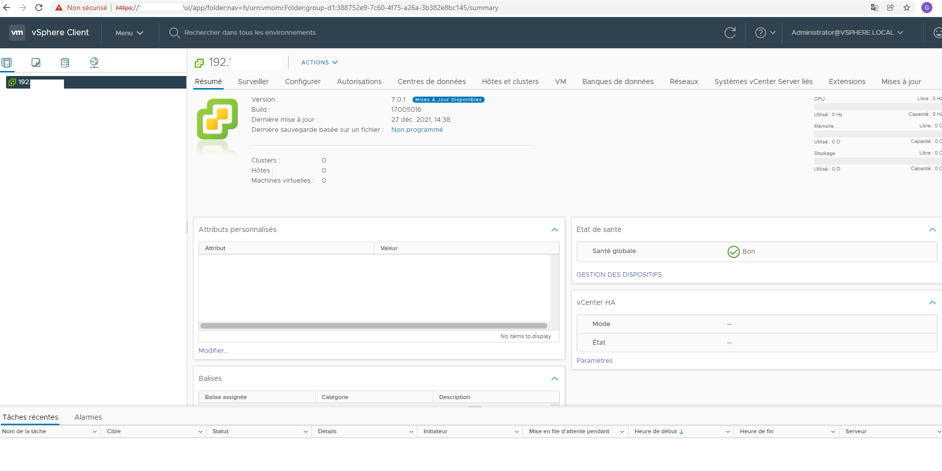Screen dimensions: 942x471
Task: Click the share page icon in address bar
Action: pos(891,8)
